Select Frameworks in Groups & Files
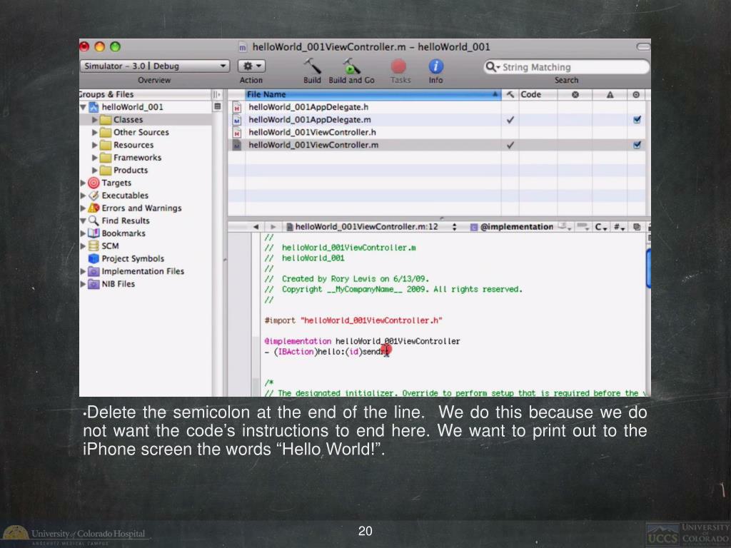Image resolution: width=731 pixels, height=548 pixels. pos(138,158)
